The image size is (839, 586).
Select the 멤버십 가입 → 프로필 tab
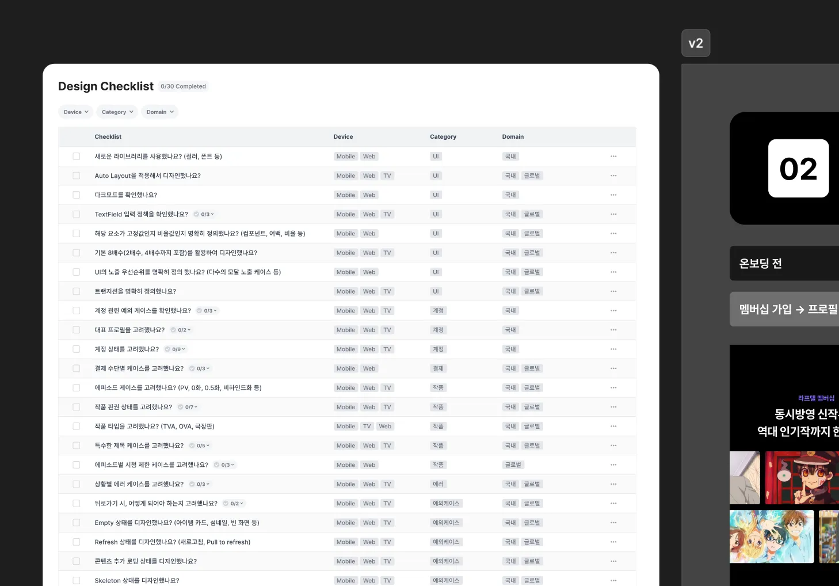click(x=787, y=309)
